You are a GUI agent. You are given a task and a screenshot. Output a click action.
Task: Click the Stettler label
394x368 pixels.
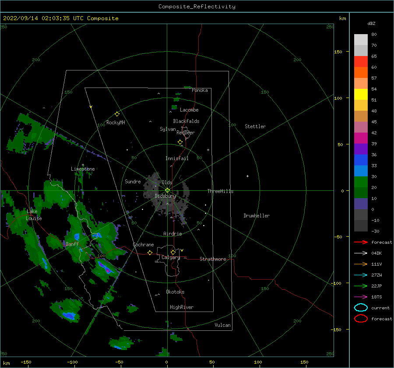pos(255,126)
